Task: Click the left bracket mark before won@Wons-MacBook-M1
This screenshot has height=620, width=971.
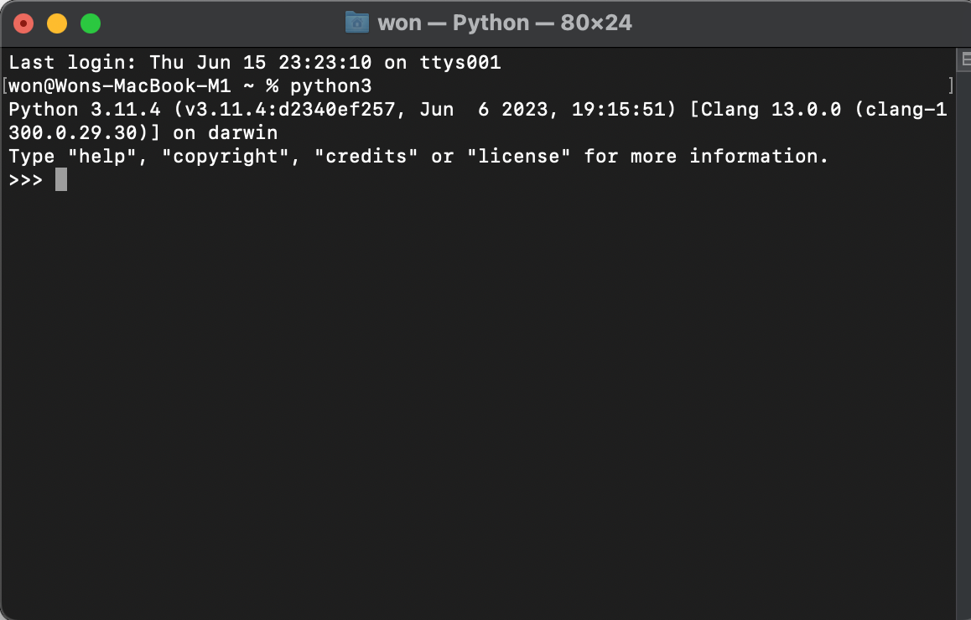Action: 5,85
